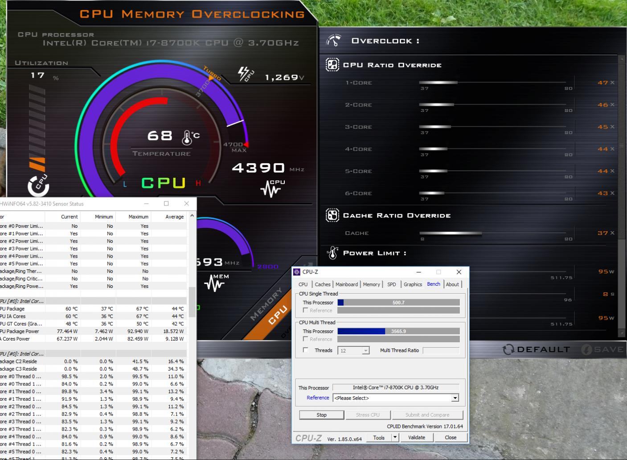This screenshot has width=627, height=460.
Task: Click the orange CPU tab beside MEMORY
Action: [278, 315]
